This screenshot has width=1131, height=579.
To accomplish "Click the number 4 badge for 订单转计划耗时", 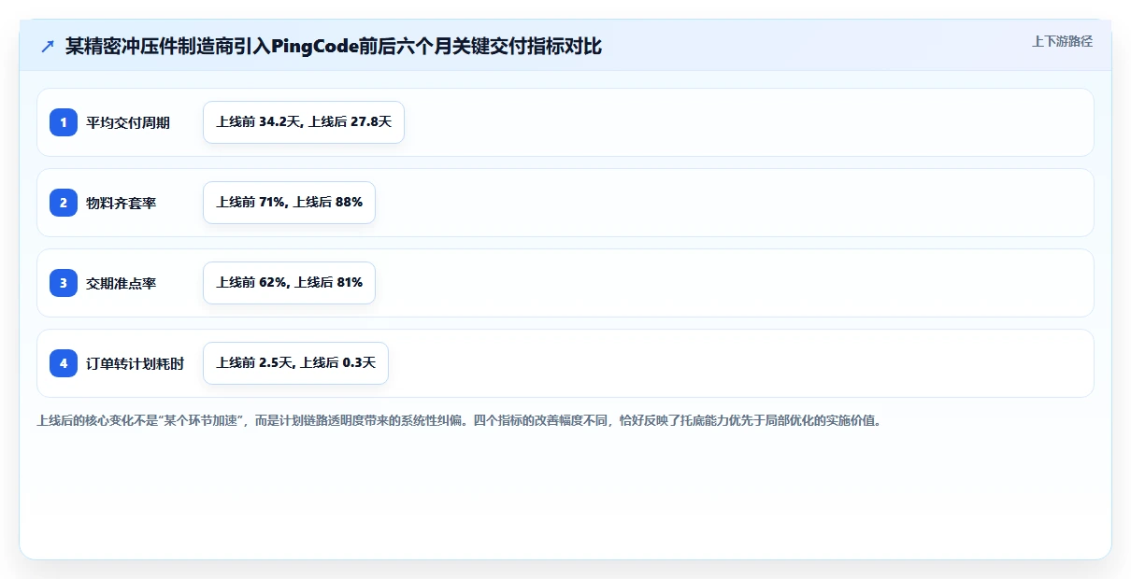I will [x=64, y=363].
